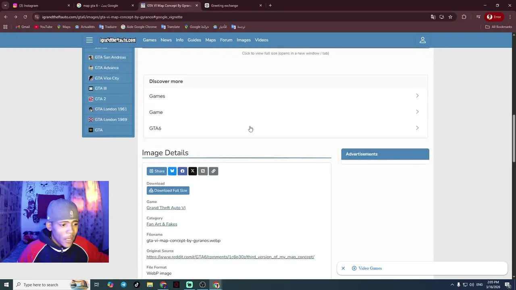The image size is (516, 290).
Task: Open the Chrome profile Error button
Action: pos(494,17)
